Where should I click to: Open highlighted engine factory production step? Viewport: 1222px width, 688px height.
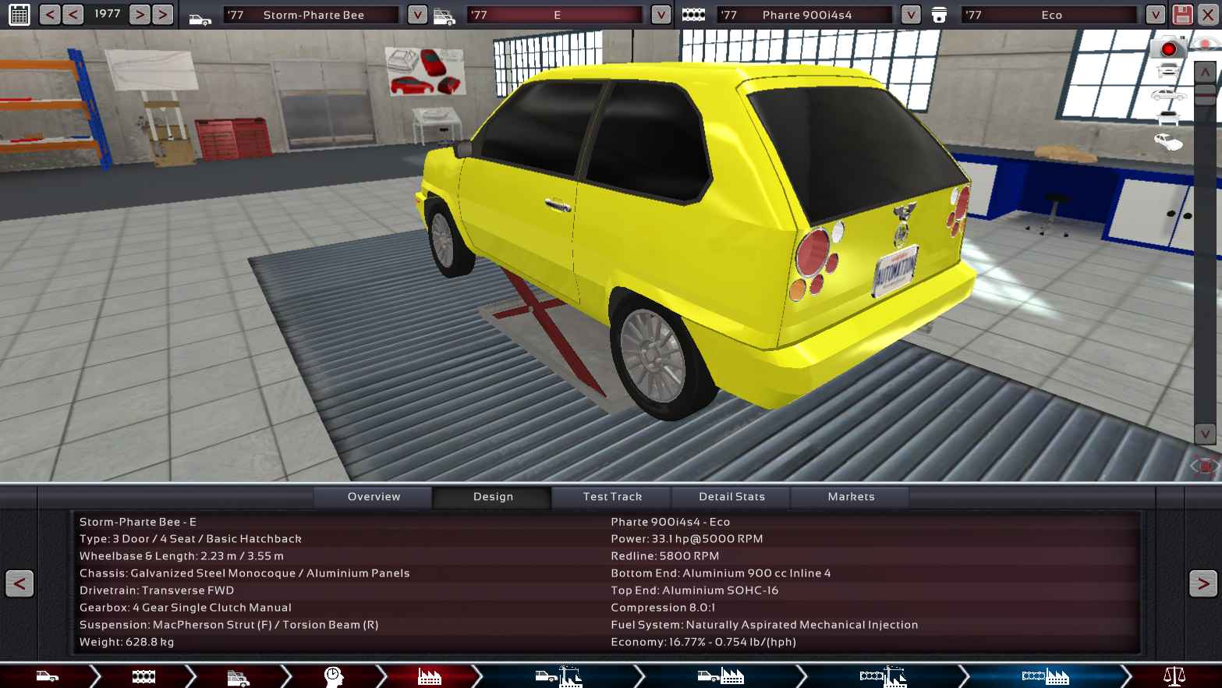coord(1045,676)
